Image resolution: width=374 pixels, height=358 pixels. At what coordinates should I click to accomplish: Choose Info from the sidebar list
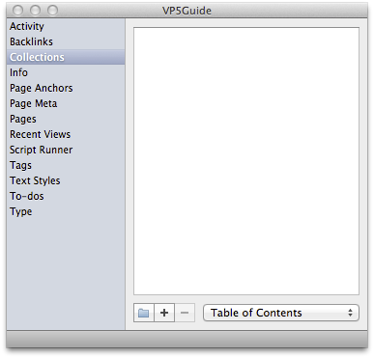point(66,72)
